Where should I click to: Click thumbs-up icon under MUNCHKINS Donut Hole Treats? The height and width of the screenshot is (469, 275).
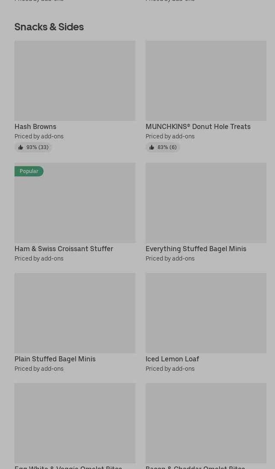click(152, 147)
